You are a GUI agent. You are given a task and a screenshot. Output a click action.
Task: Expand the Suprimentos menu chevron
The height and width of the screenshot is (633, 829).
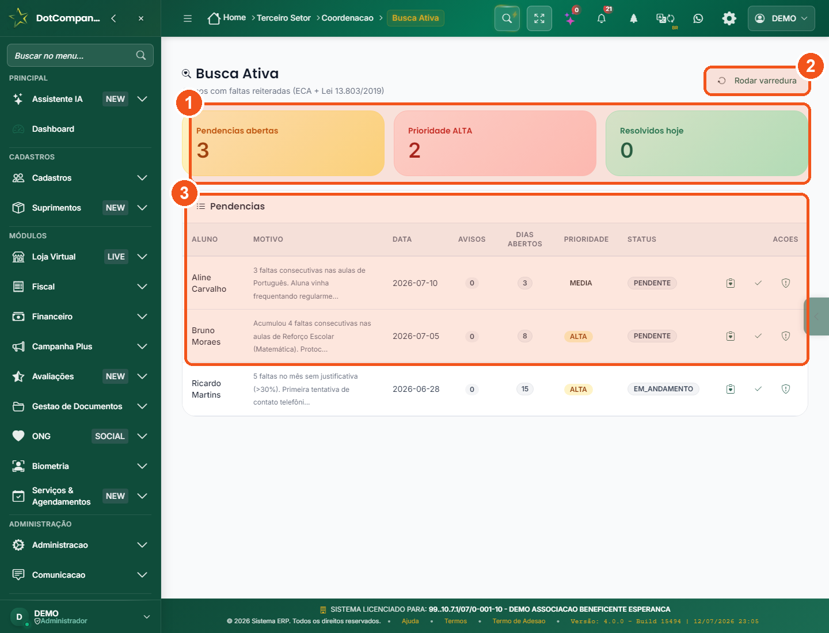(142, 208)
